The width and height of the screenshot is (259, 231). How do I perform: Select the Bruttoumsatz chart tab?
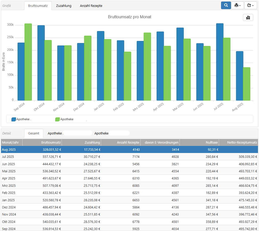pos(38,6)
